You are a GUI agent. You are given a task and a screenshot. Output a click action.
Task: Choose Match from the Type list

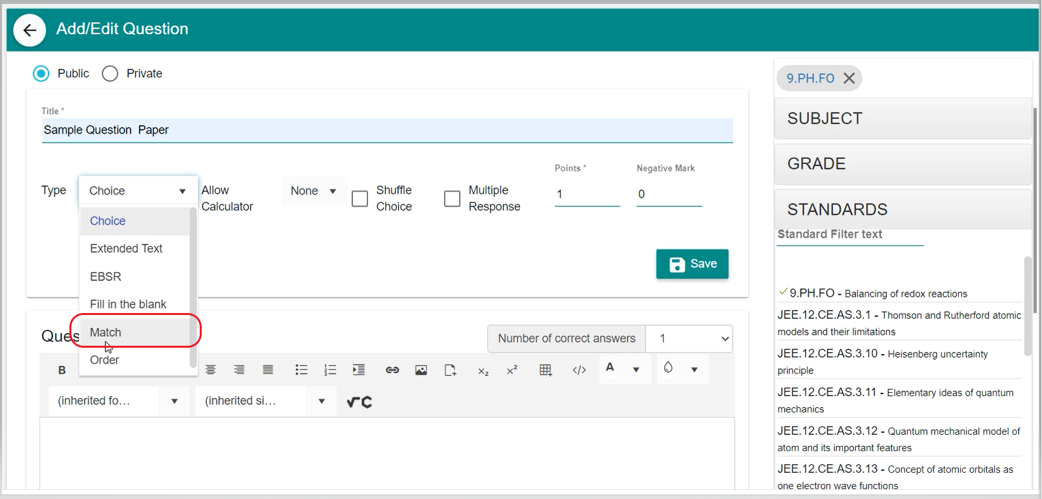click(105, 332)
